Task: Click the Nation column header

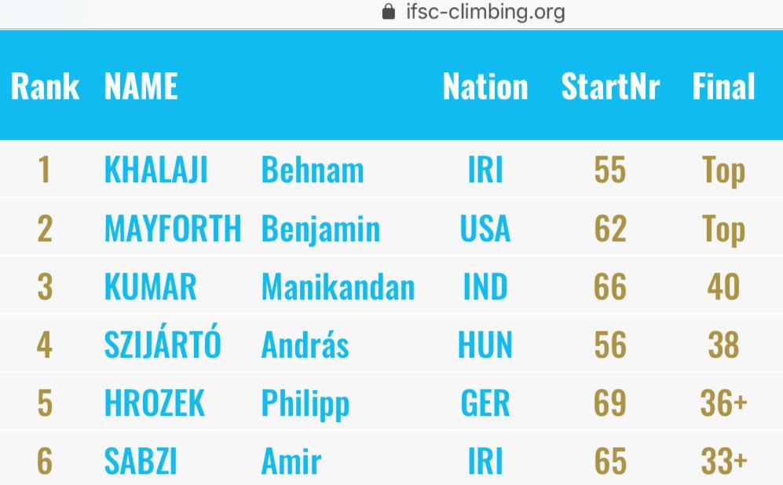Action: [x=485, y=86]
